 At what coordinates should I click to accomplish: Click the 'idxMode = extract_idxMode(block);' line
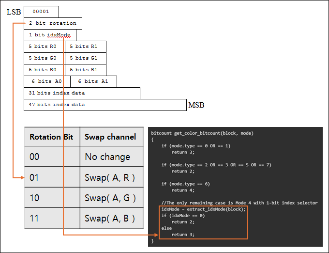tap(204, 209)
